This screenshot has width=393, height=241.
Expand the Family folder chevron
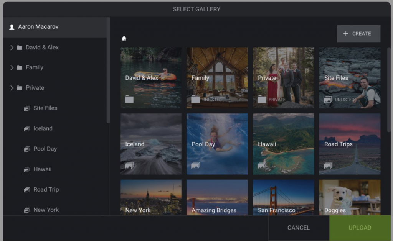12,67
